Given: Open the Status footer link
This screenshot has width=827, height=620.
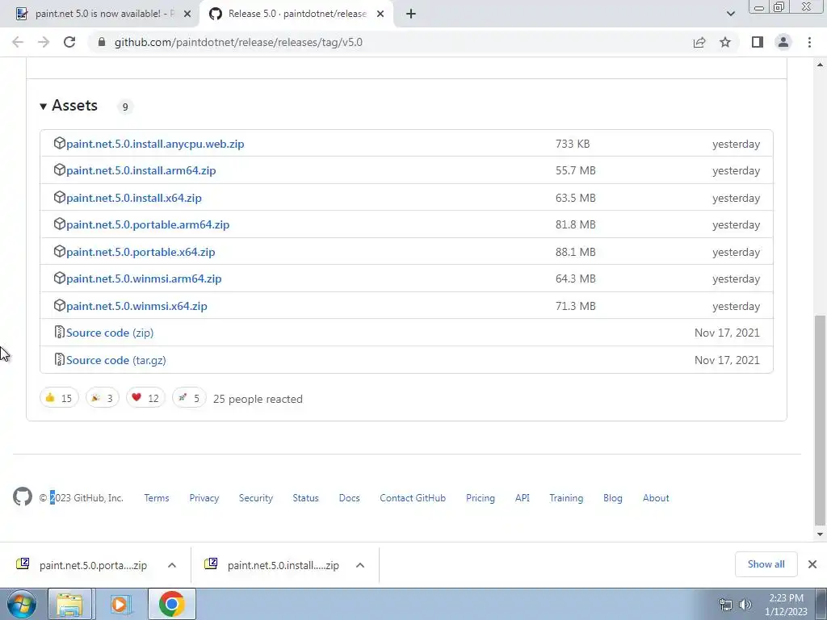Looking at the screenshot, I should point(306,497).
